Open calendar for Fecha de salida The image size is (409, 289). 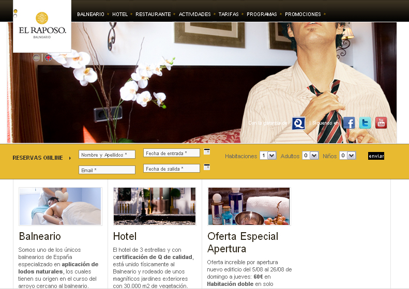coord(207,167)
